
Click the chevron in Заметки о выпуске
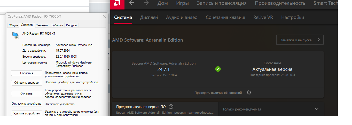pos(319,40)
